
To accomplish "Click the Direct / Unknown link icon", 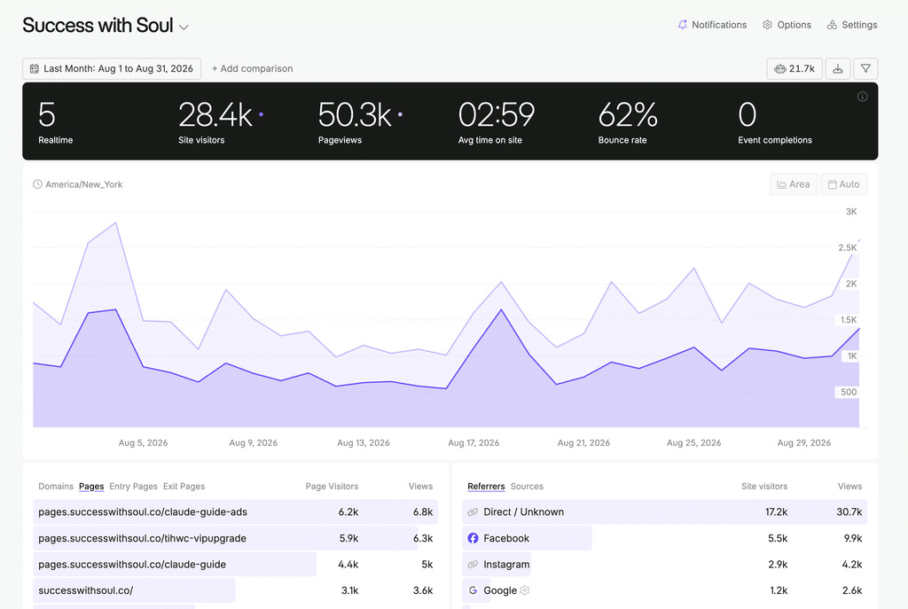I will pyautogui.click(x=474, y=511).
